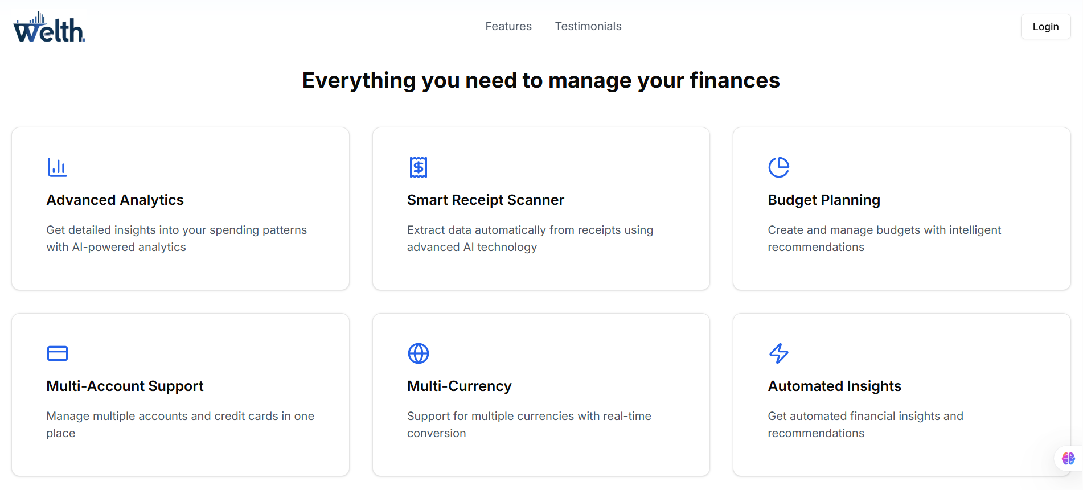Image resolution: width=1083 pixels, height=490 pixels.
Task: Click the Welth logo in header
Action: [50, 27]
